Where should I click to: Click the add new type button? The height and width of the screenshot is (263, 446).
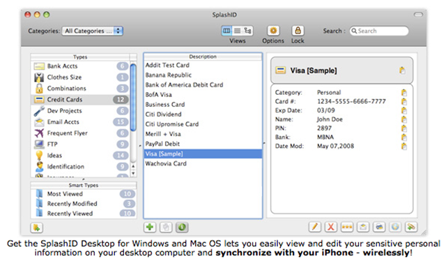36,227
